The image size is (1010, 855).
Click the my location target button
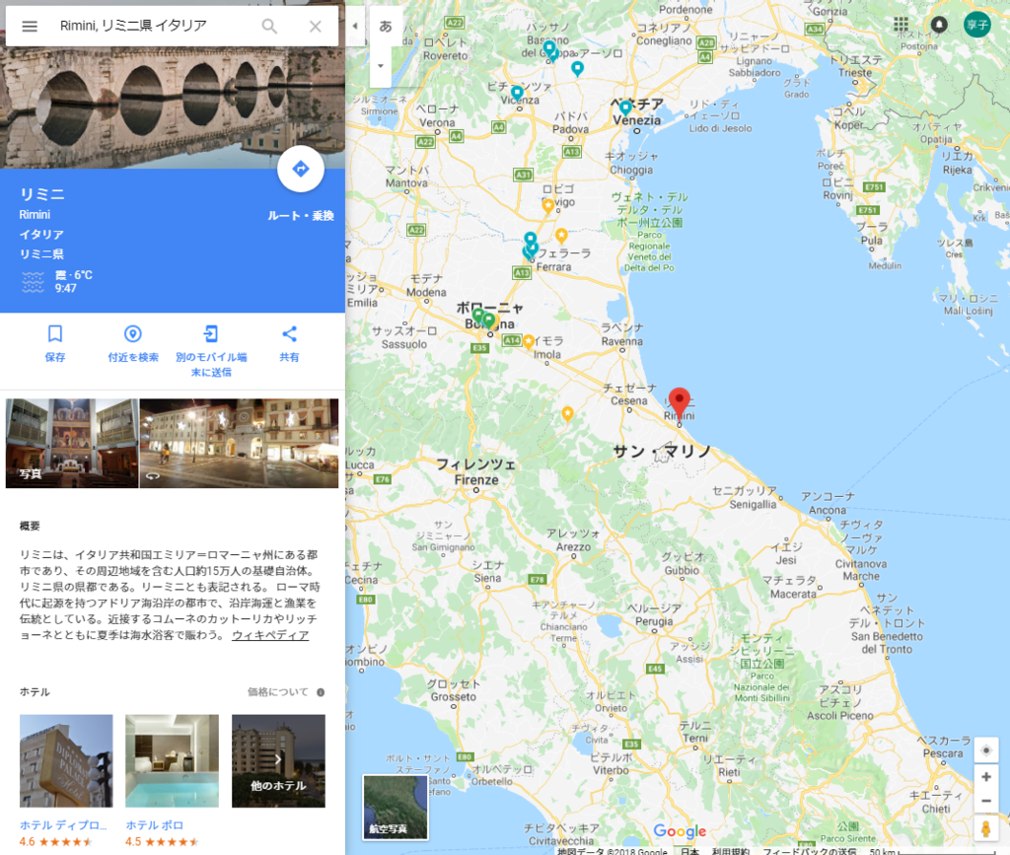click(985, 750)
